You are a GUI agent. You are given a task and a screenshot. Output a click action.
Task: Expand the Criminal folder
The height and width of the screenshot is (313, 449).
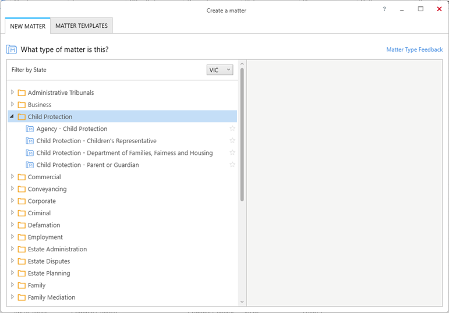click(12, 213)
